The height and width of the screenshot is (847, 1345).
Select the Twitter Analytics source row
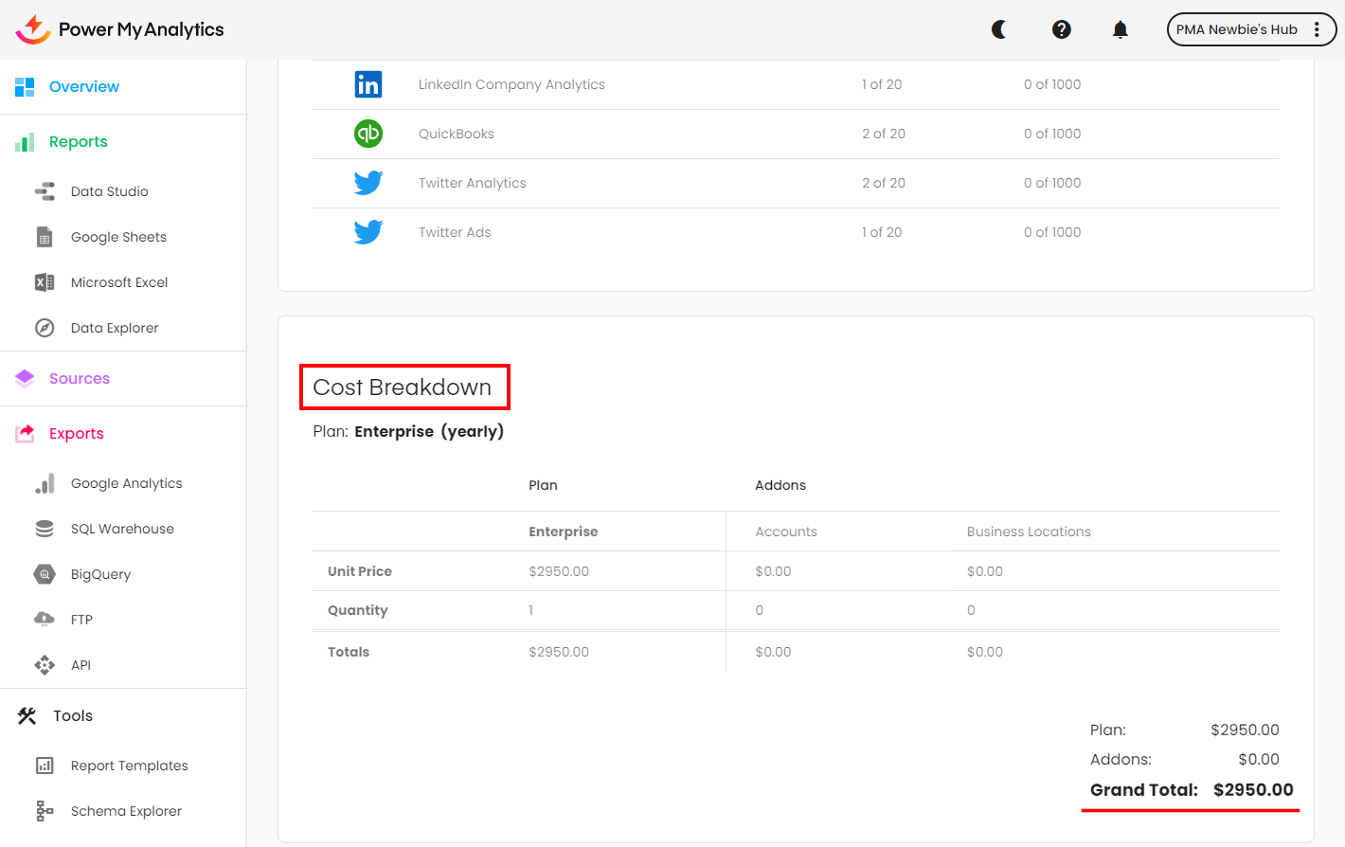(472, 183)
